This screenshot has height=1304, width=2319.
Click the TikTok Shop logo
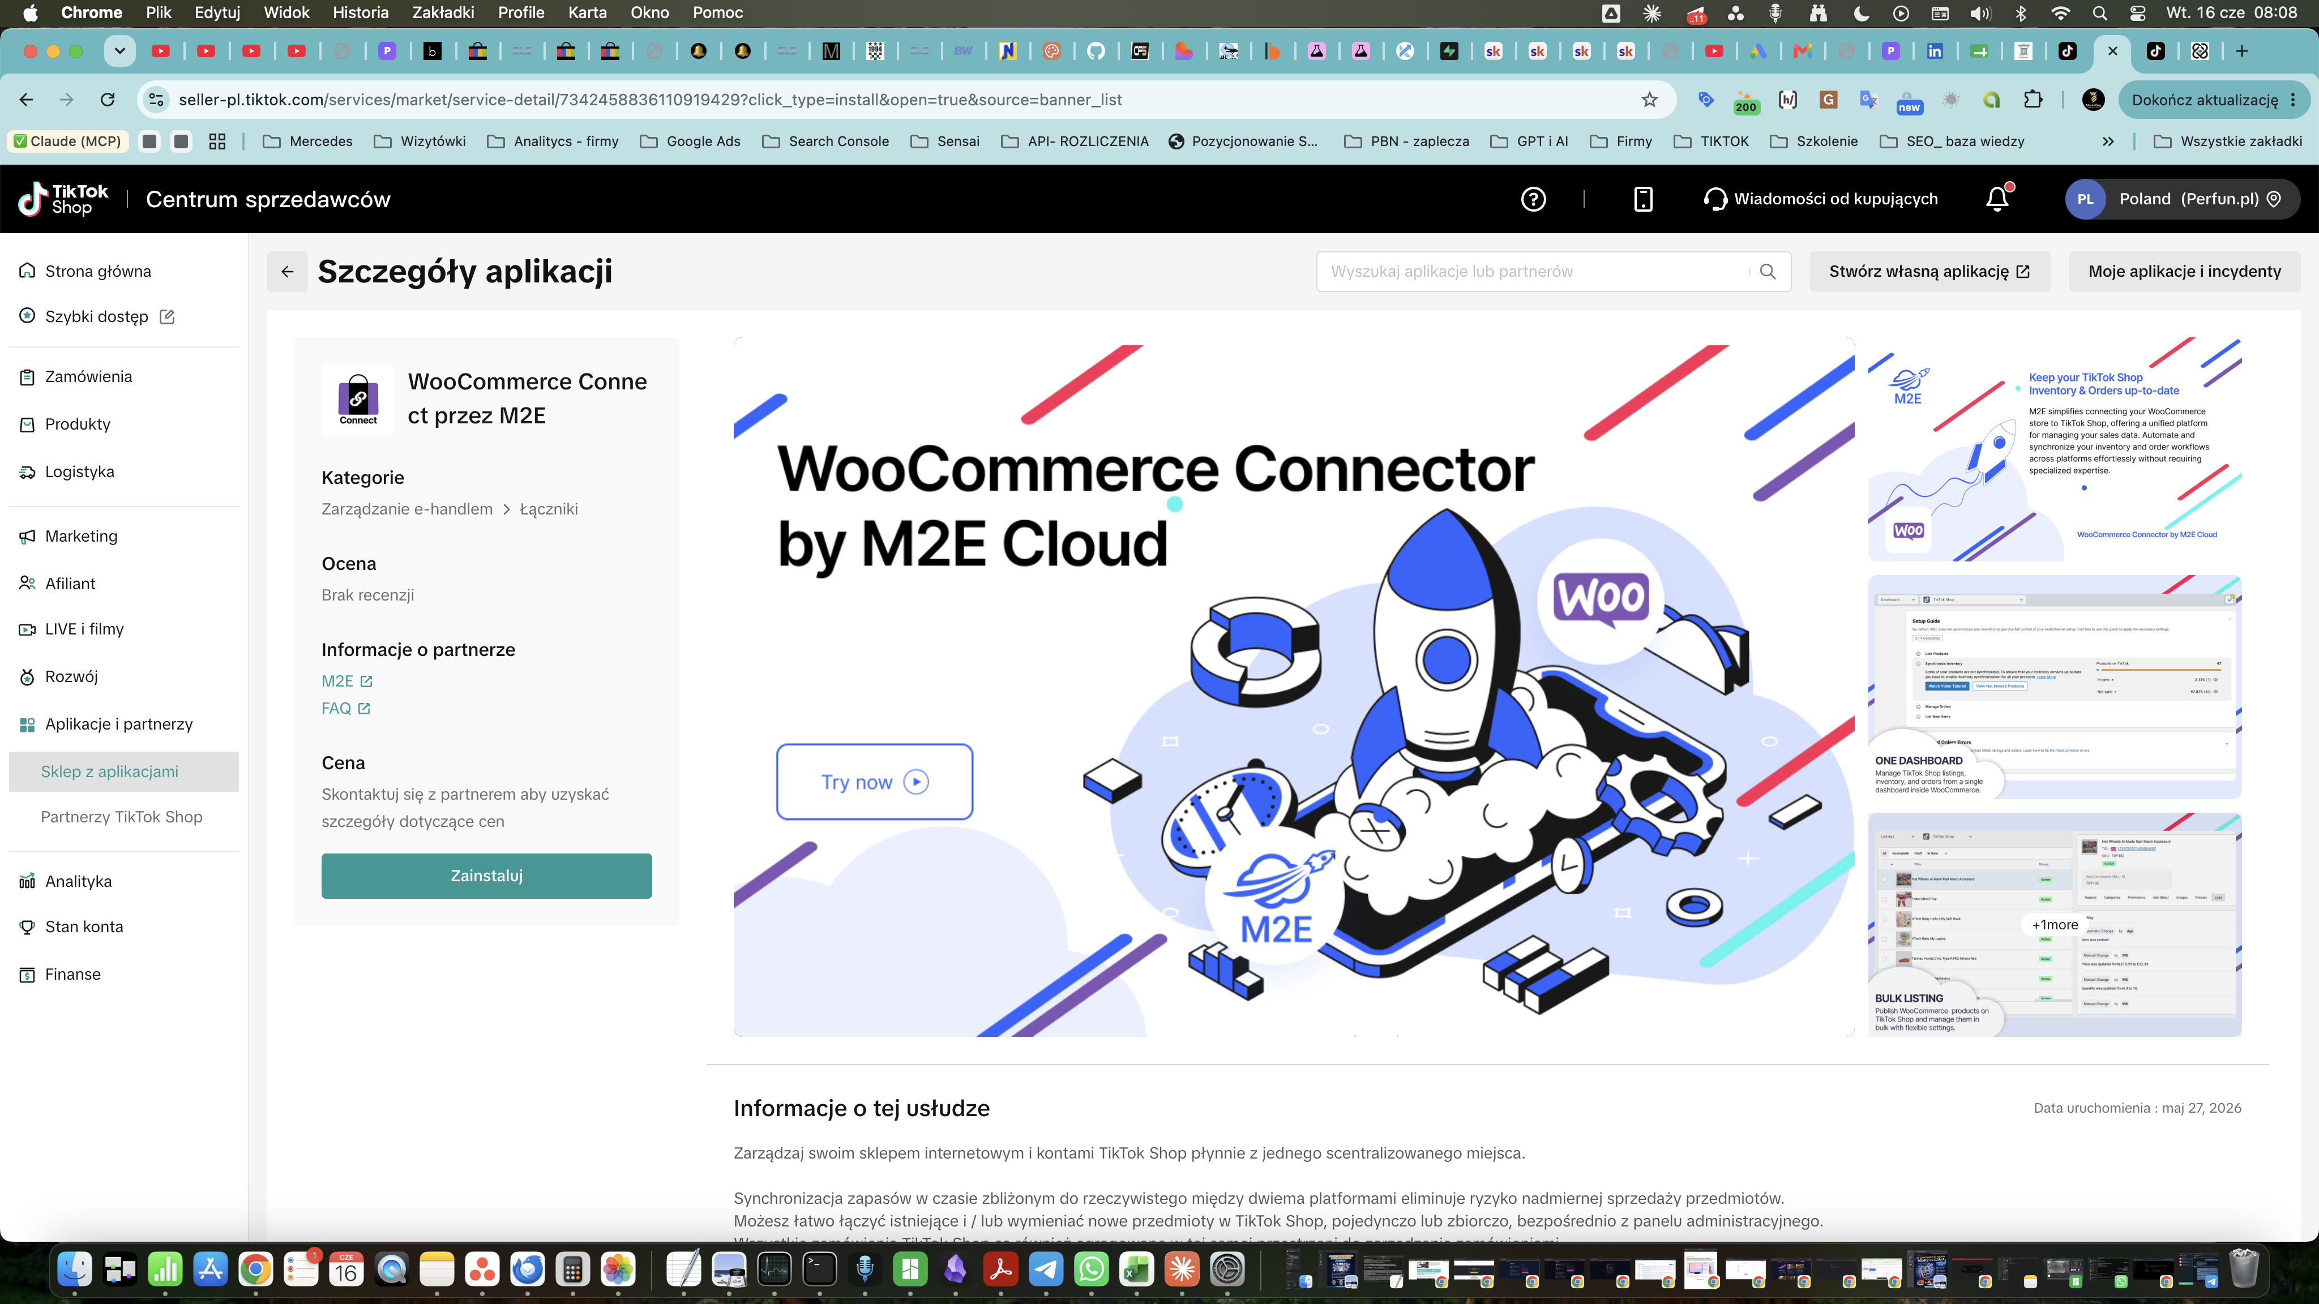63,199
